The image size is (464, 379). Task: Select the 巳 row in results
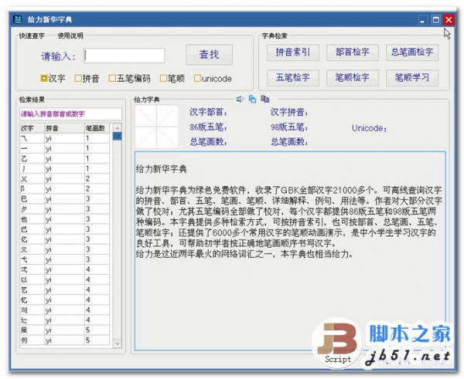(x=64, y=199)
